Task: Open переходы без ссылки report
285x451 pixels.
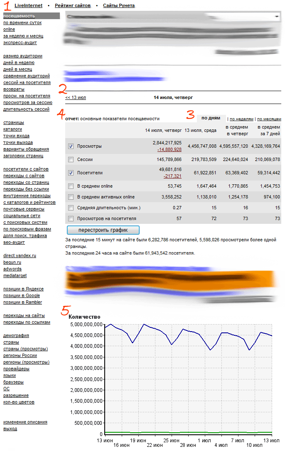Action: point(26,189)
